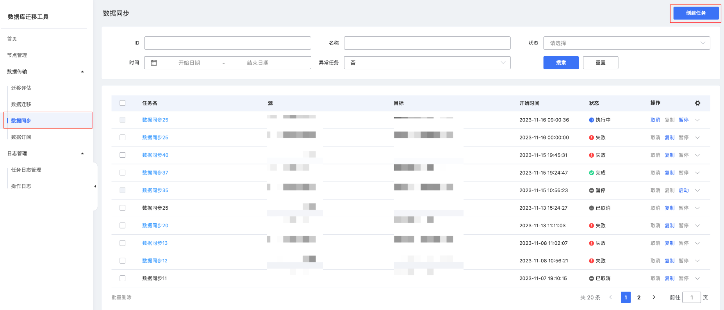This screenshot has height=310, width=724.
Task: Collapse the 日志管理 sidebar group
Action: (82, 153)
